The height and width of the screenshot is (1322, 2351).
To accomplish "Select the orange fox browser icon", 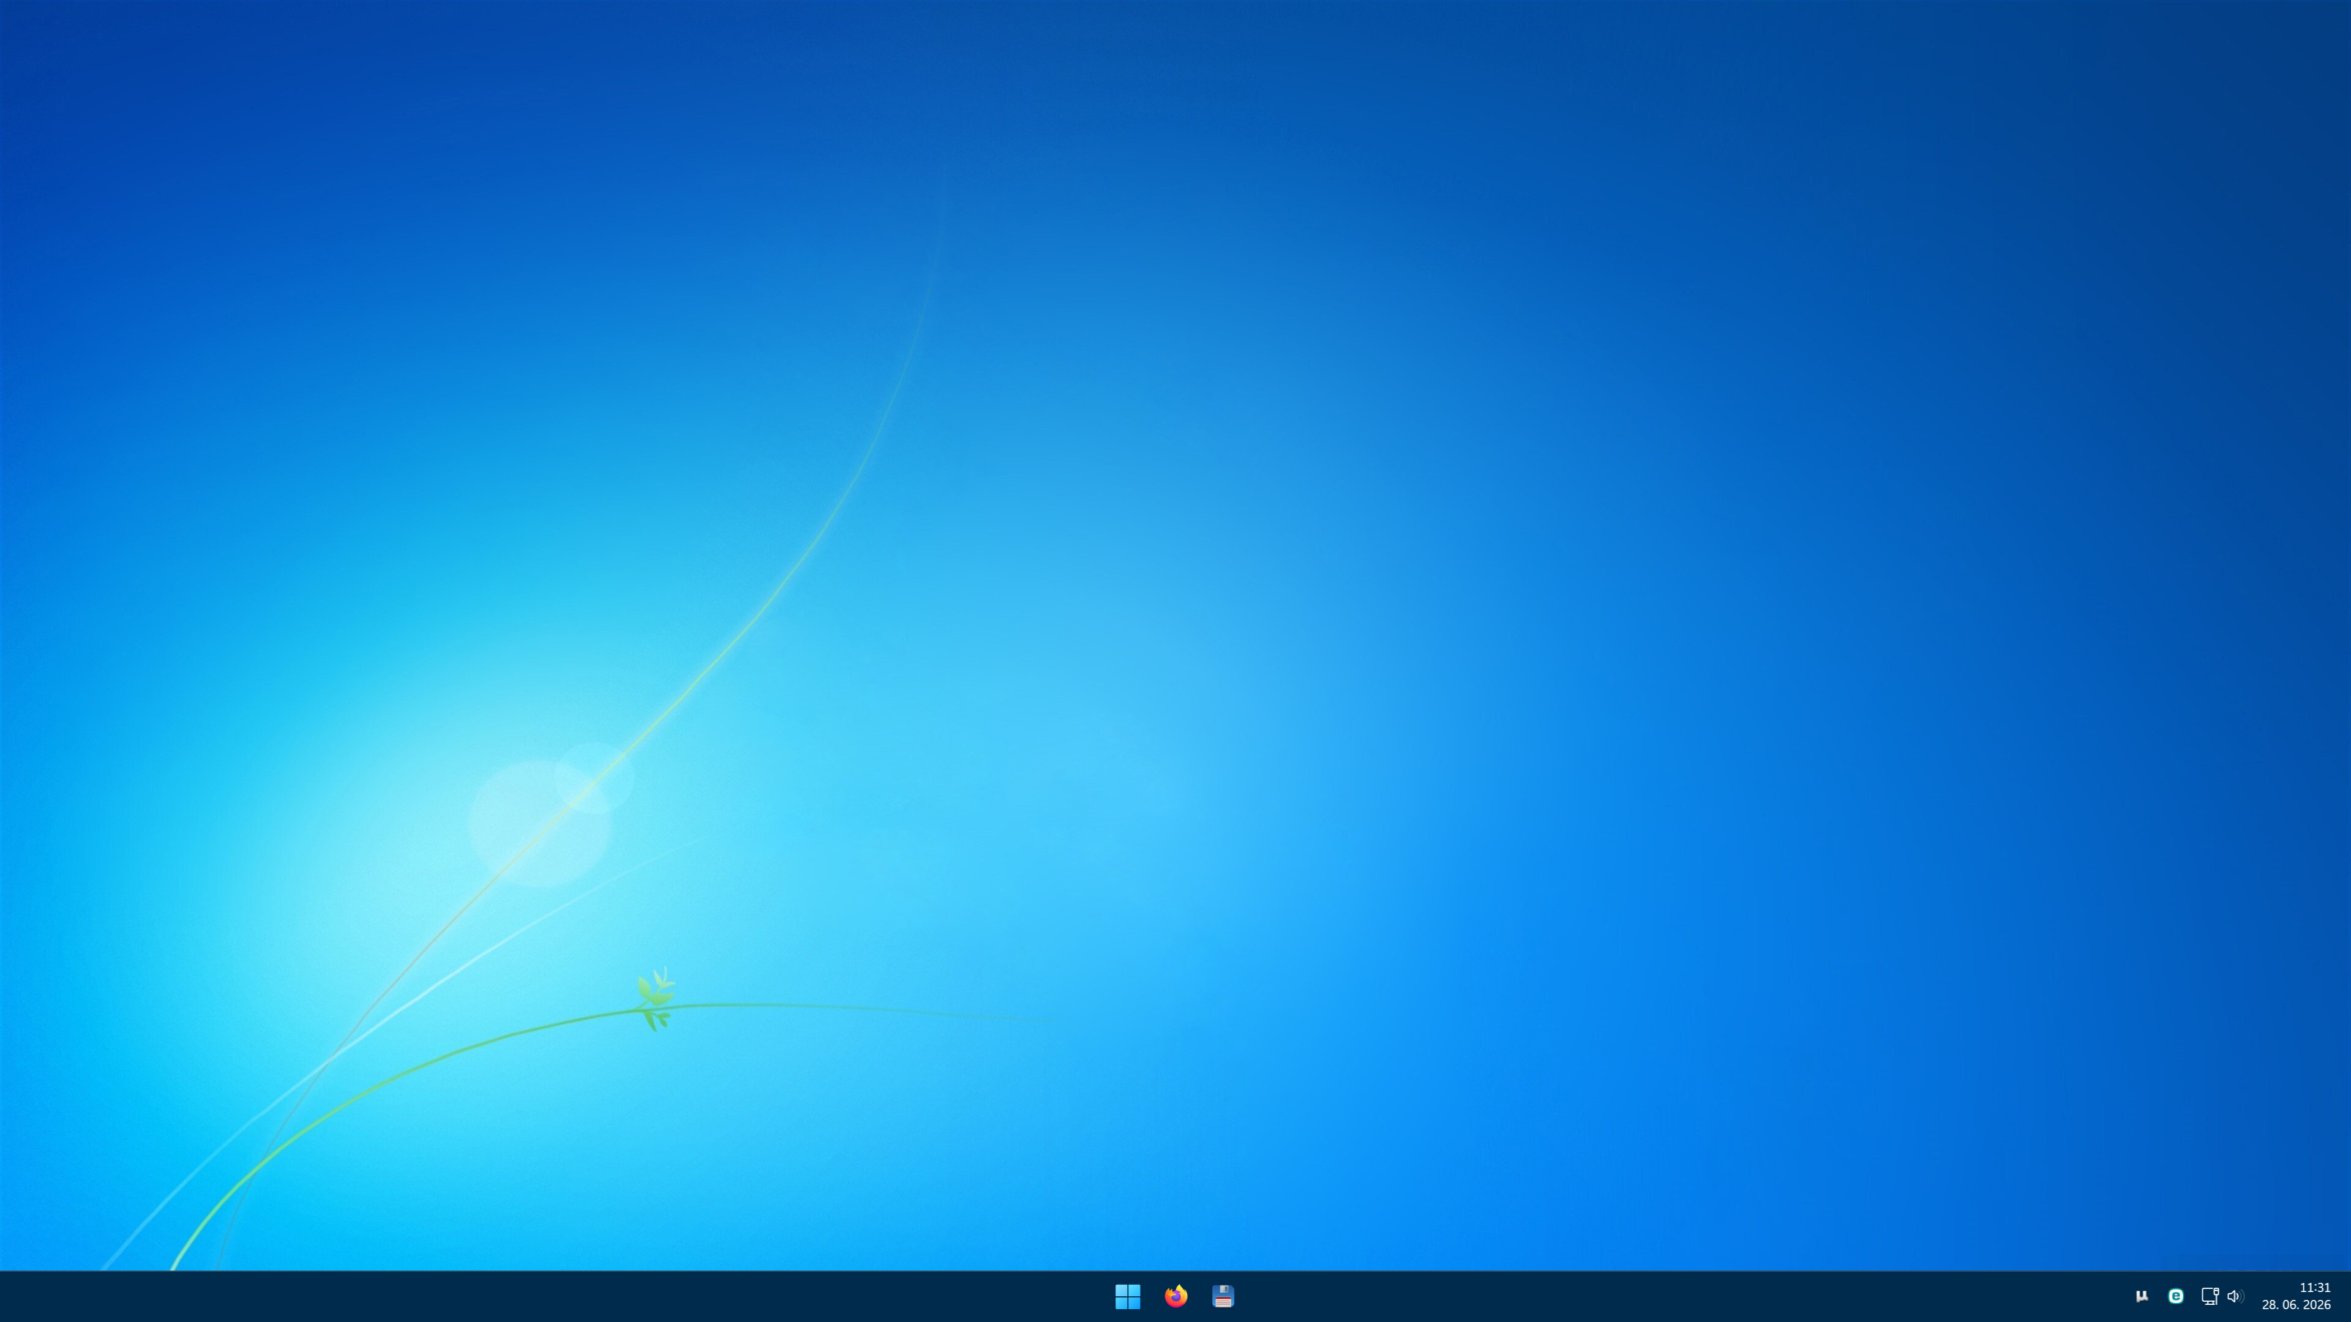I will click(1175, 1296).
